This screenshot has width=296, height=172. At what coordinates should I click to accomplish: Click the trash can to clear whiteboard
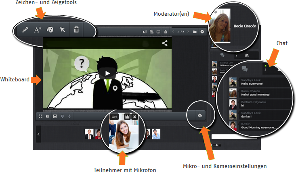tap(76, 29)
